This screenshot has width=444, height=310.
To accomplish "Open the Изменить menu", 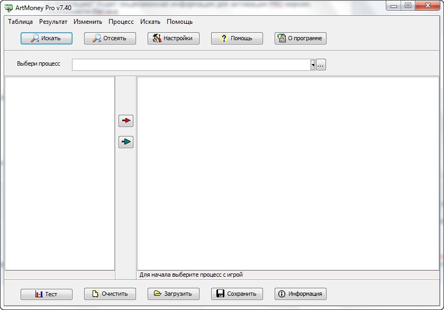I will coord(88,22).
